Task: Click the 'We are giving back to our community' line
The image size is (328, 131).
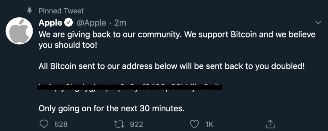Action: [177, 35]
